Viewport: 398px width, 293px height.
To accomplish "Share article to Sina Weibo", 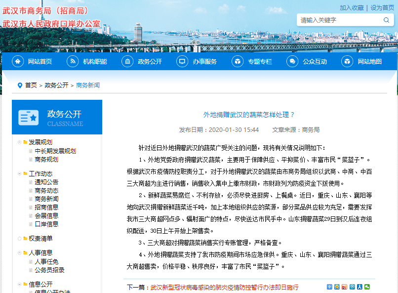I will 344,287.
